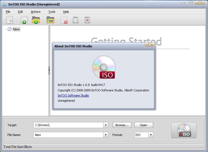208x152 pixels.
Task: Maximize the ImTOO ISO Studio window
Action: 191,3
